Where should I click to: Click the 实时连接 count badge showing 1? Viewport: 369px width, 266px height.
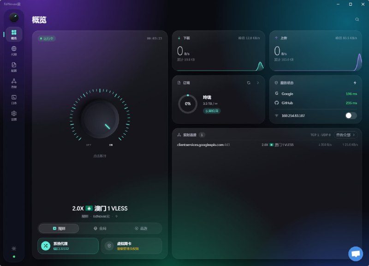click(202, 135)
